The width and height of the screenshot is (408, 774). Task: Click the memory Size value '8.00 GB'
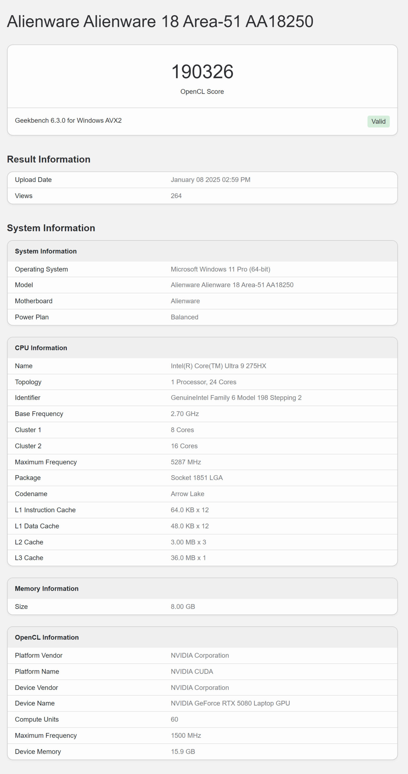[x=183, y=607]
